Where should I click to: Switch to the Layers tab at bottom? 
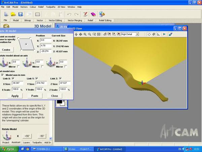click(26, 143)
